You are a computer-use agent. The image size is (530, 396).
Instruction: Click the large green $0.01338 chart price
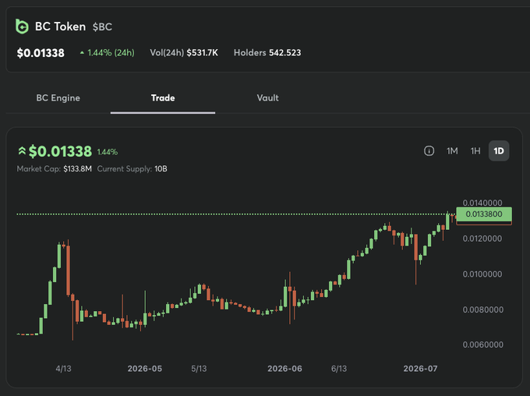(60, 151)
